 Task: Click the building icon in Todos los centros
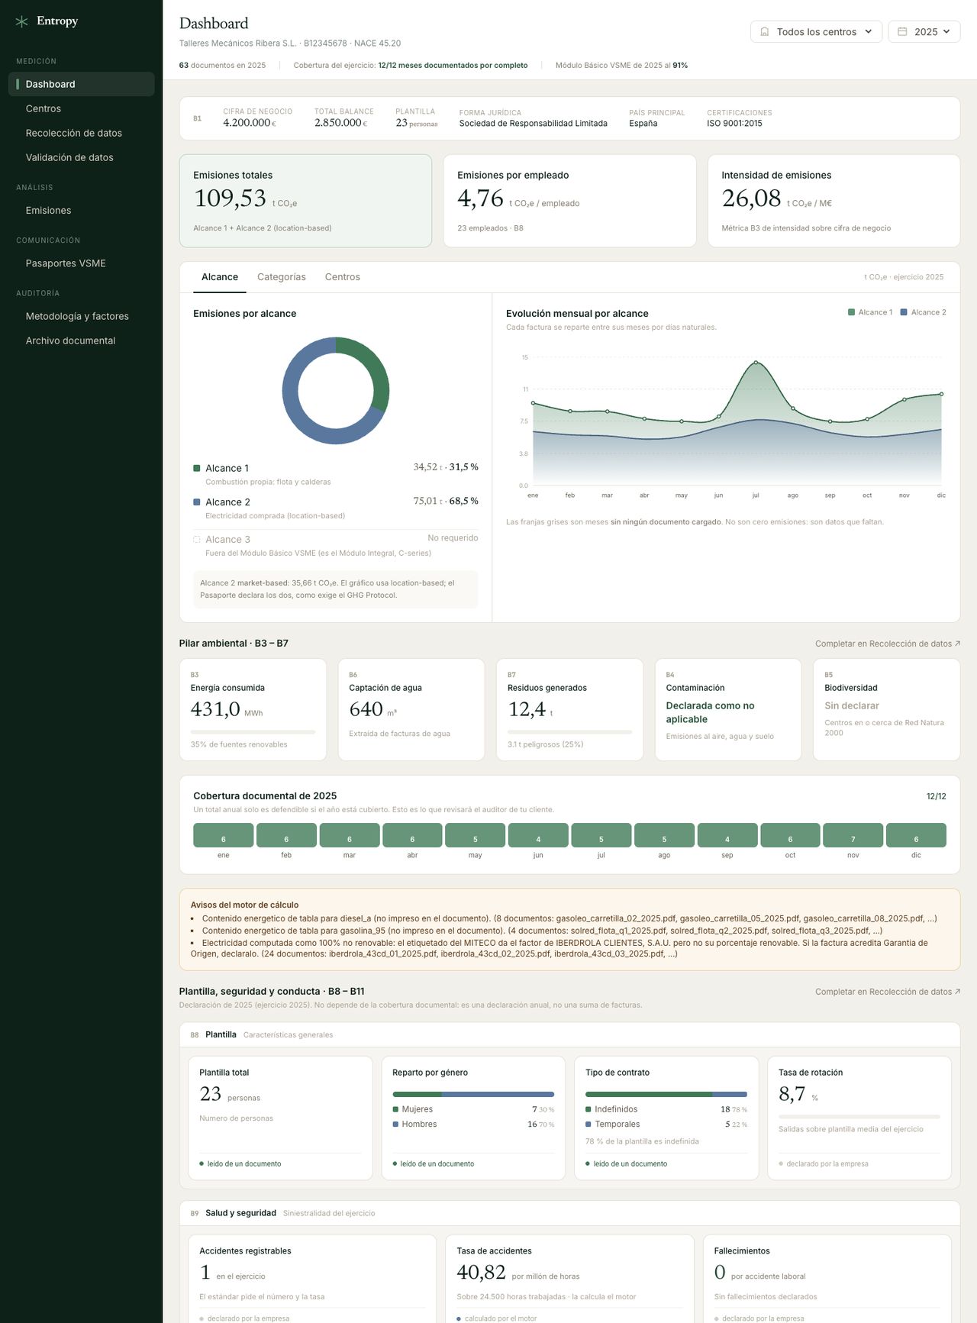pyautogui.click(x=765, y=32)
